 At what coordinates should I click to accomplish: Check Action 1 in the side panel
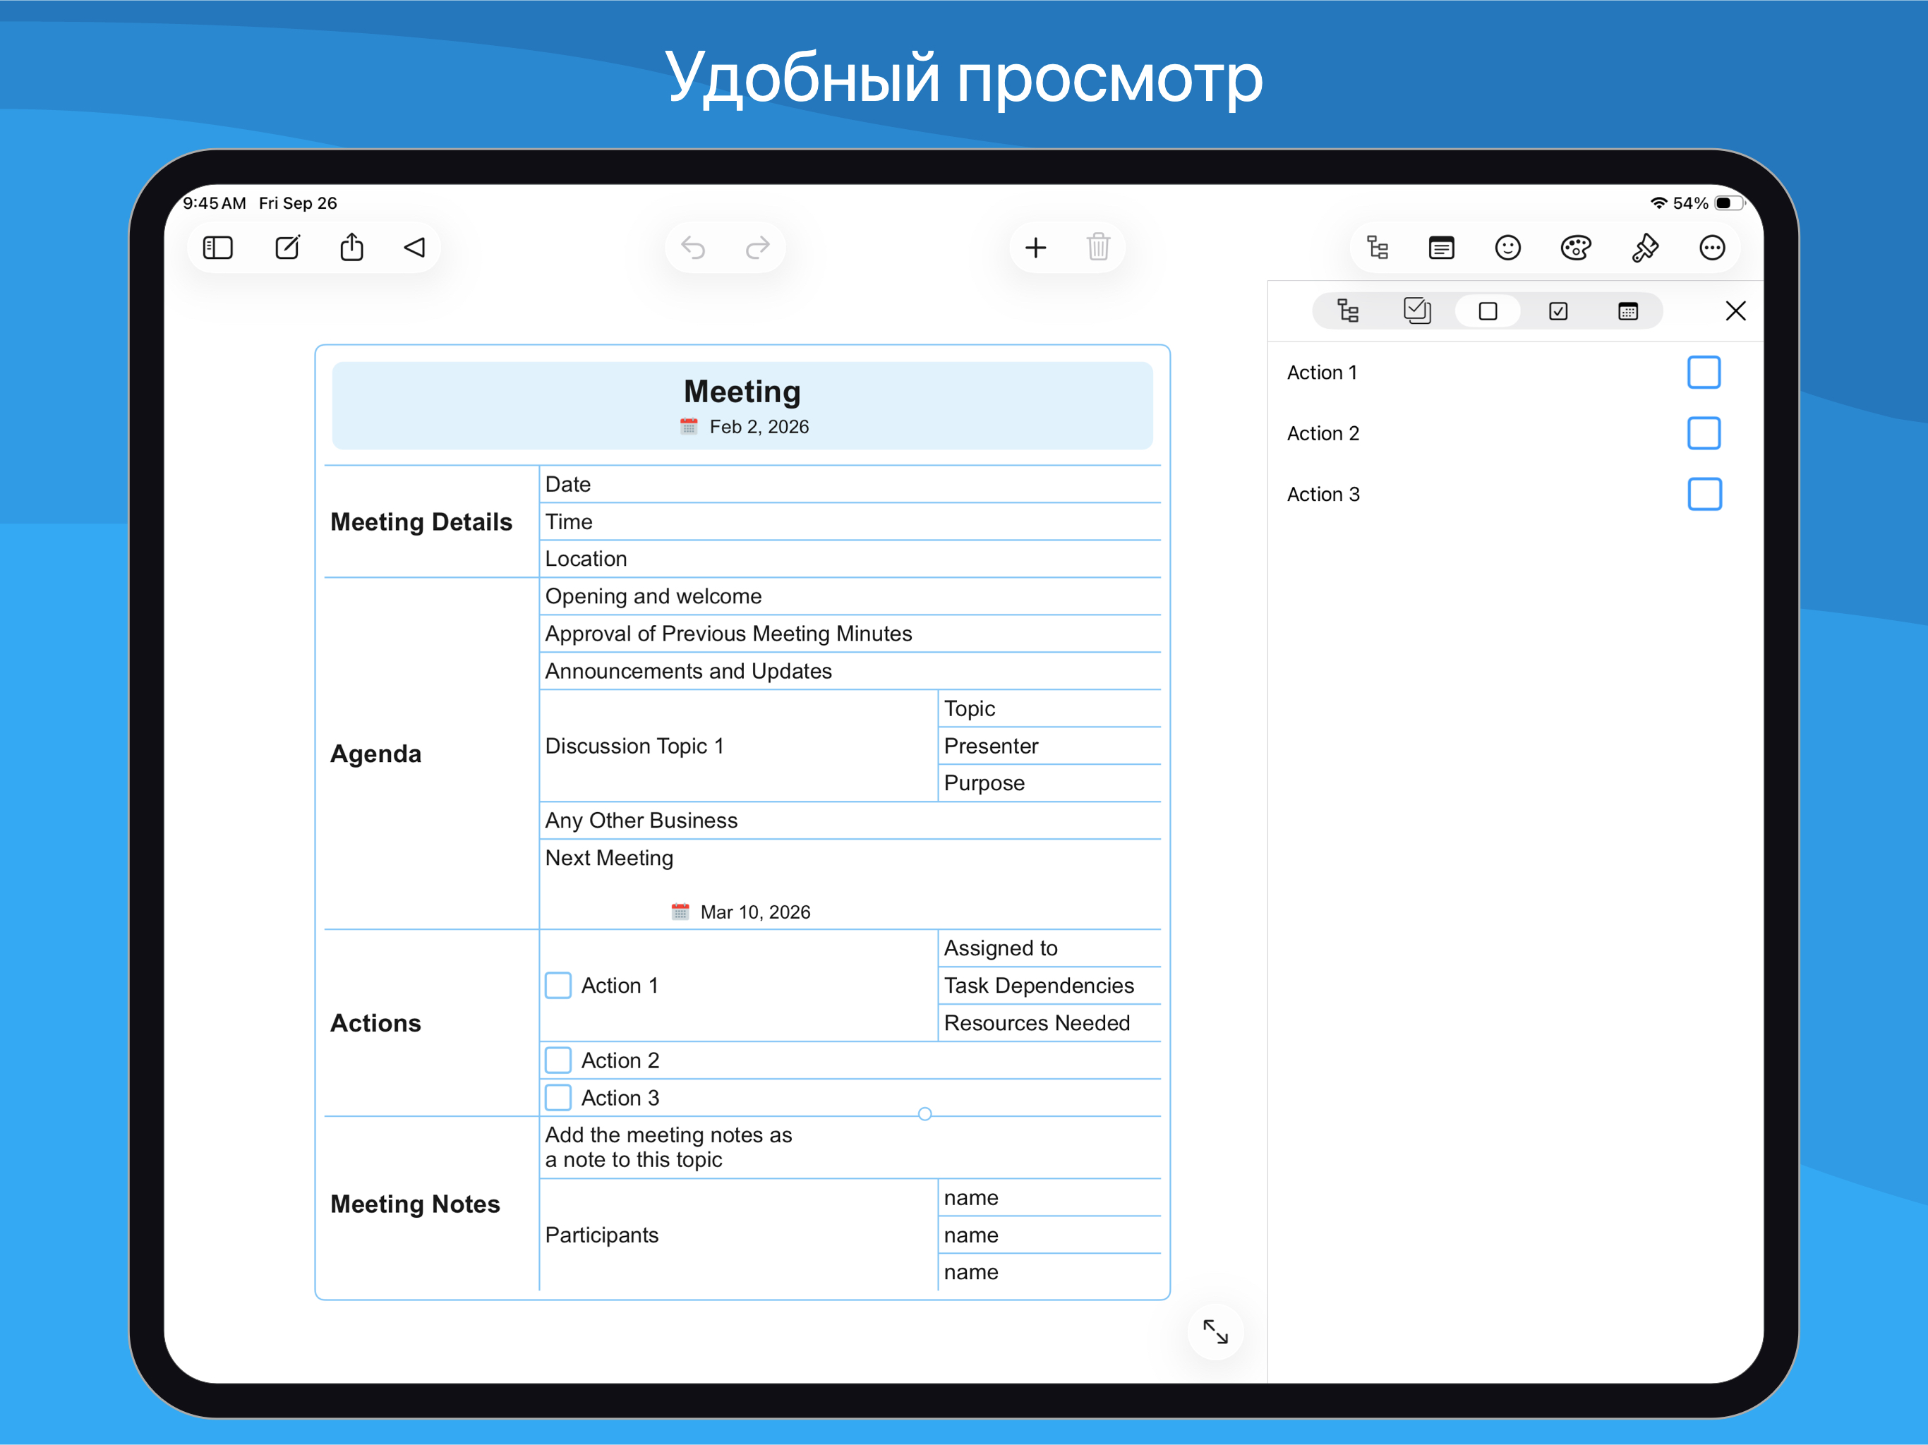click(x=1705, y=372)
